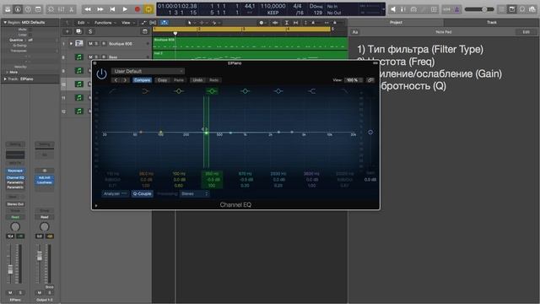Go to beginning with transport button
This screenshot has width=540, height=304.
(x=112, y=9)
